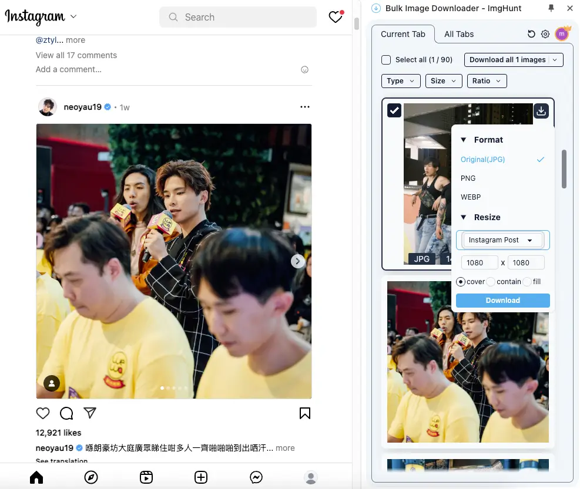This screenshot has height=489, width=580.
Task: Uncheck the first image's selection checkbox
Action: 394,110
